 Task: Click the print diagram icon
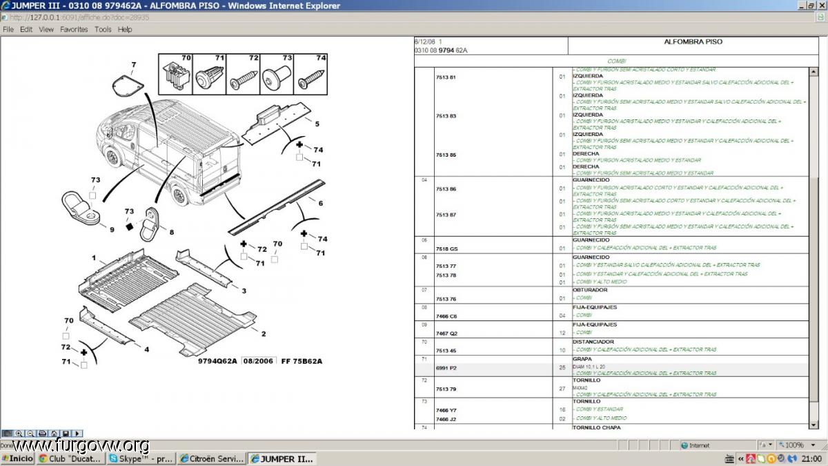(x=43, y=434)
